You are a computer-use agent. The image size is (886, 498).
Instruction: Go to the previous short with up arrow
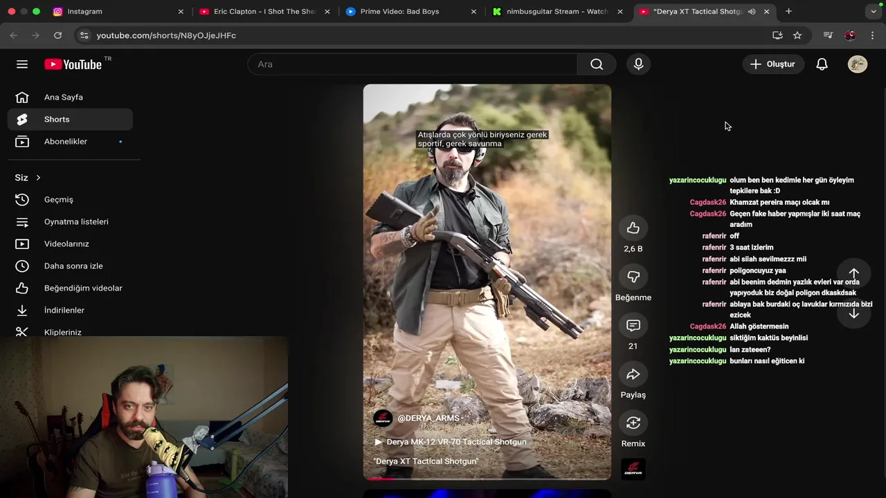coord(853,273)
